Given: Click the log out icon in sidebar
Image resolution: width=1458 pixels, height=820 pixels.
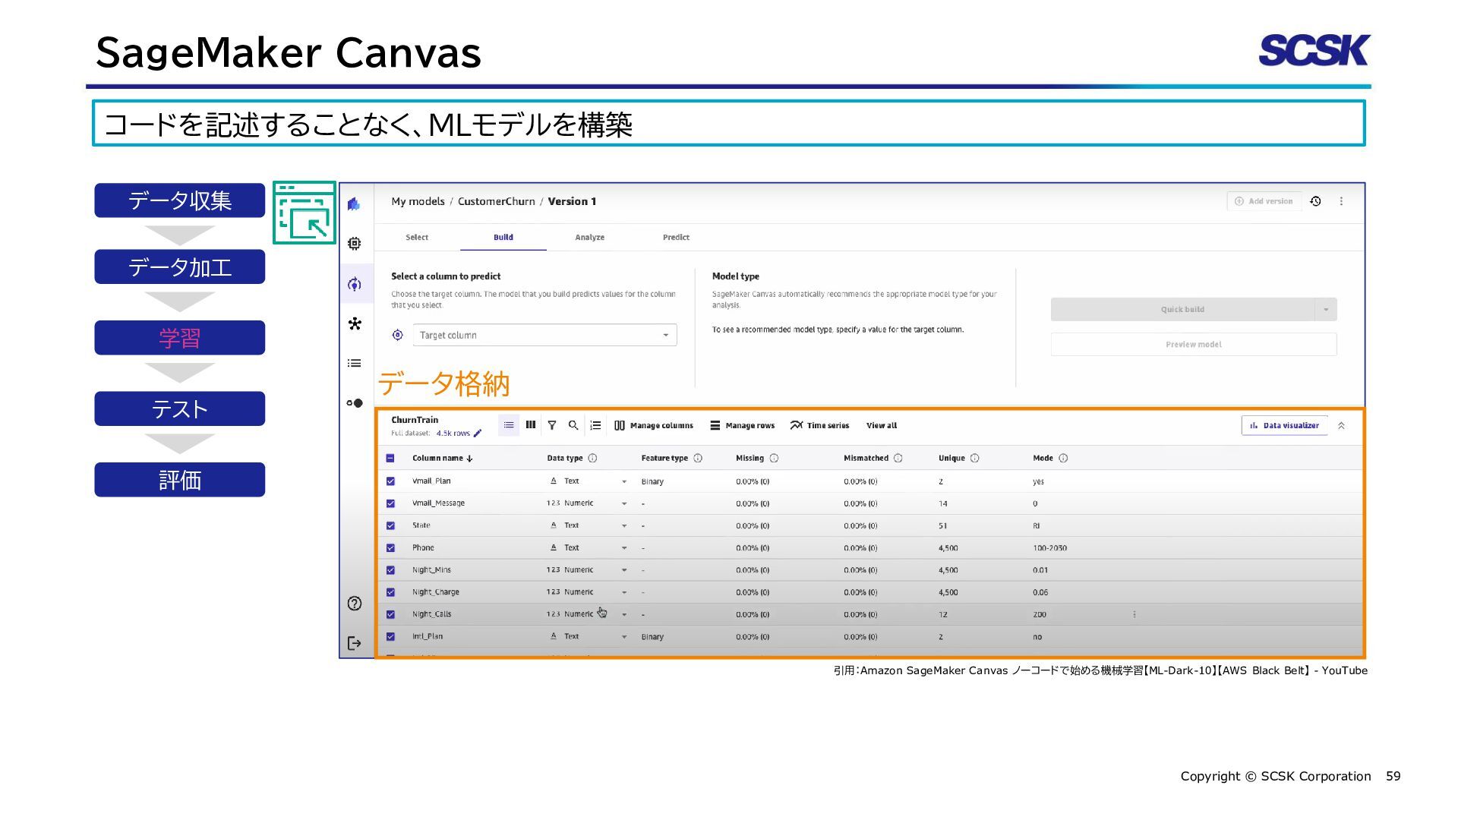Looking at the screenshot, I should click(354, 643).
